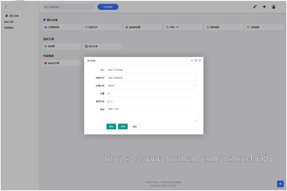Maximize the 添加链接 dialog
287x191 pixels.
[196, 60]
